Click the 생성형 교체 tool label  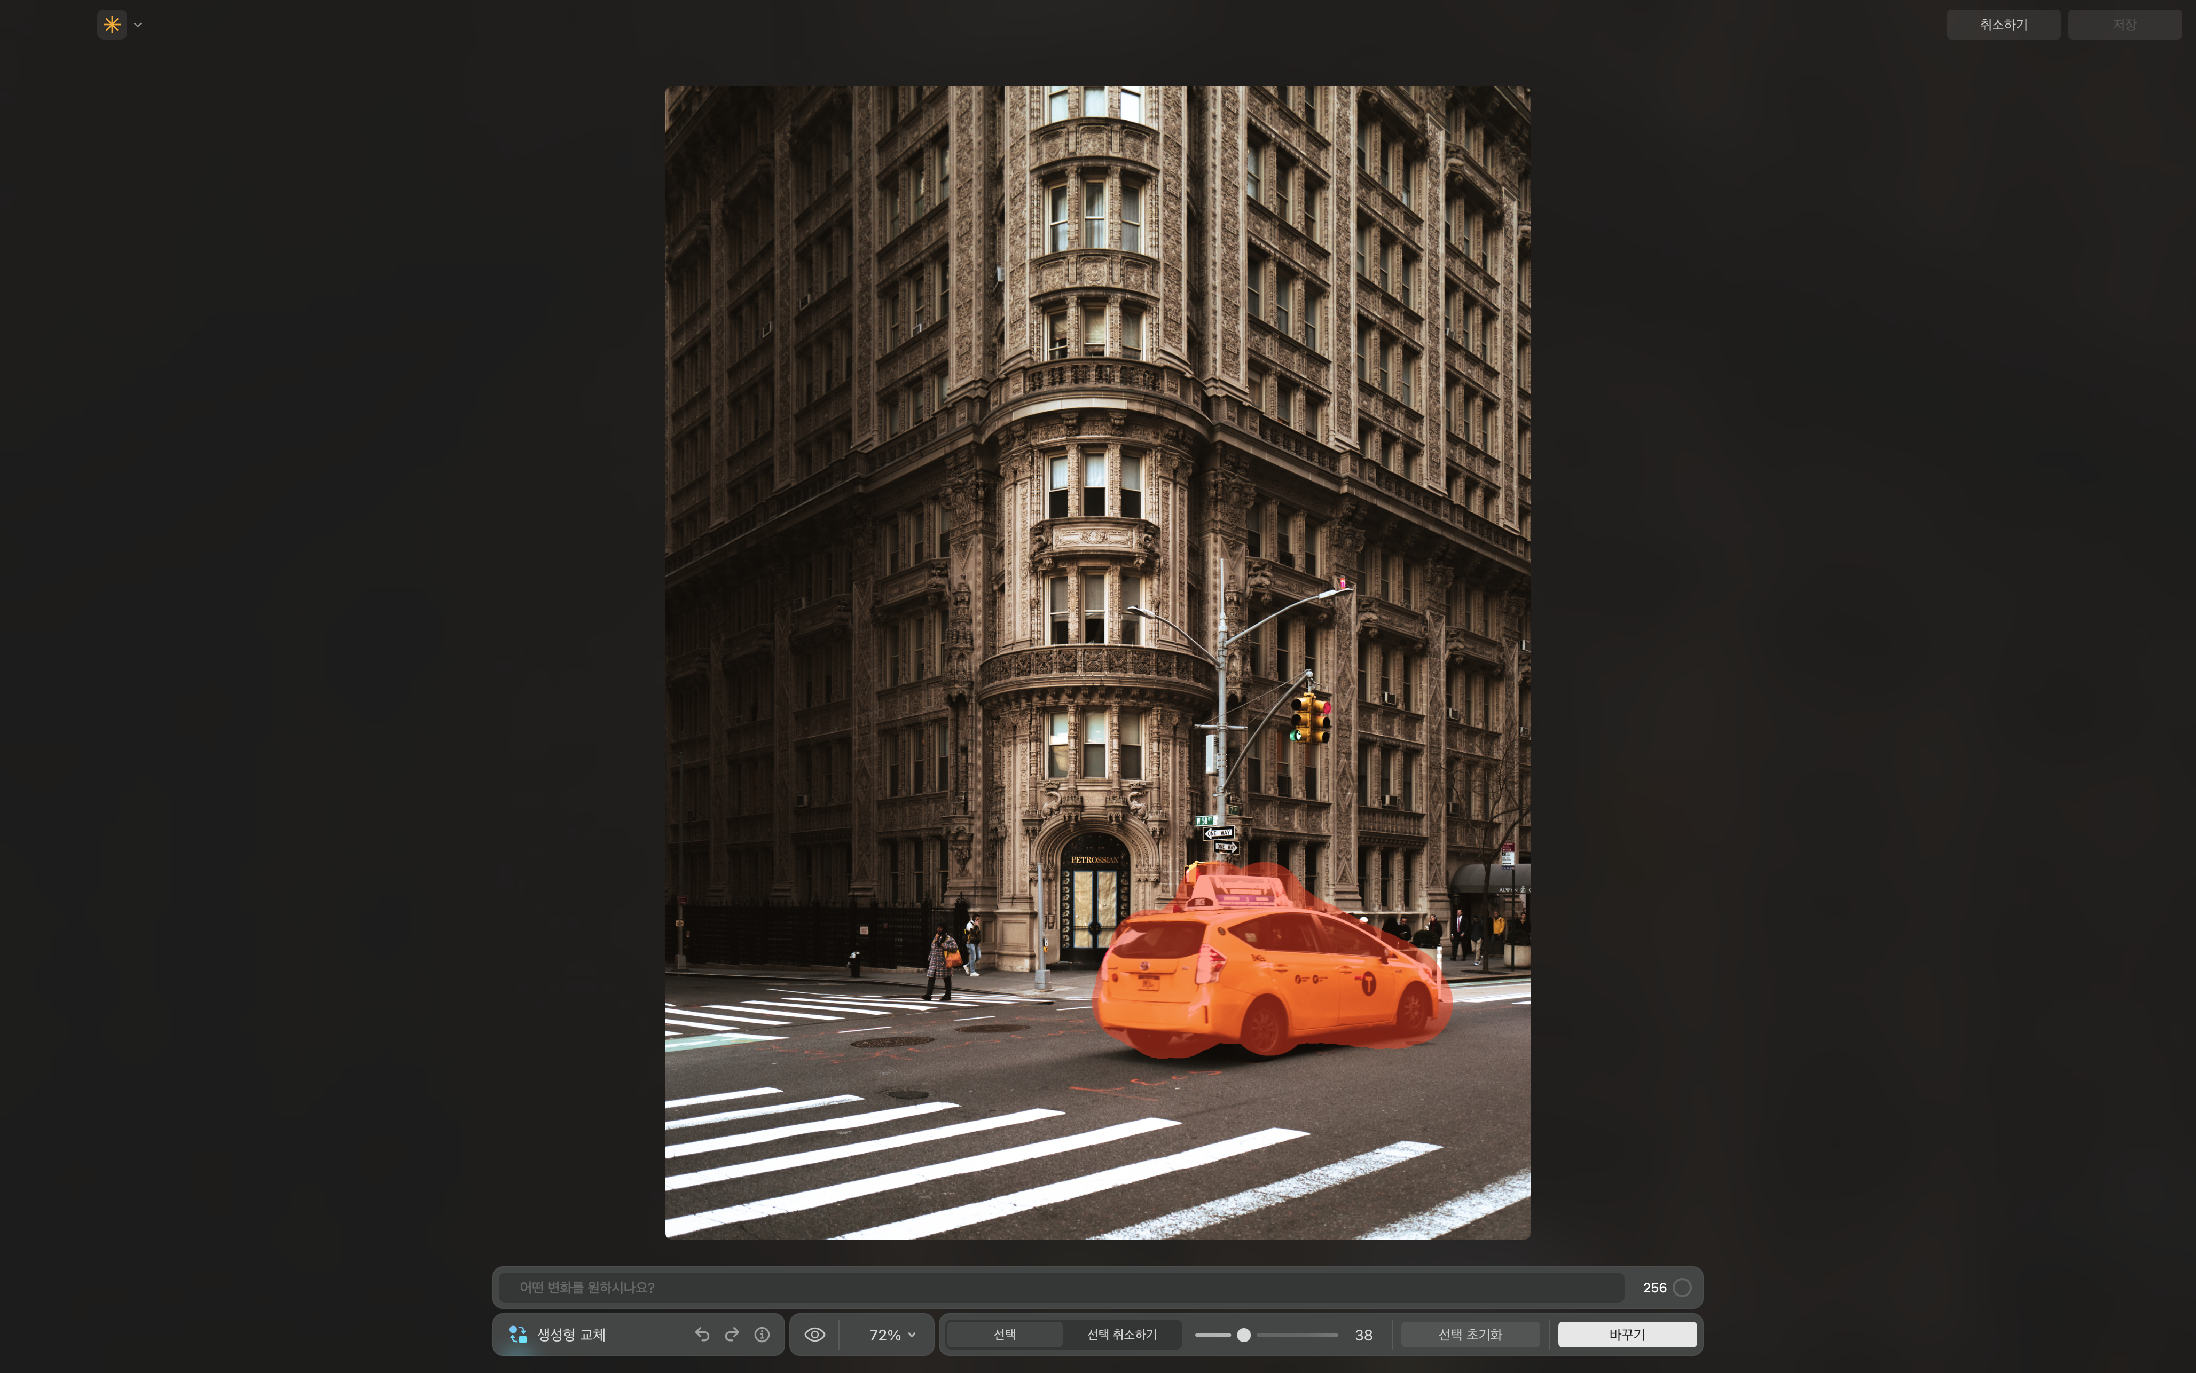click(570, 1334)
